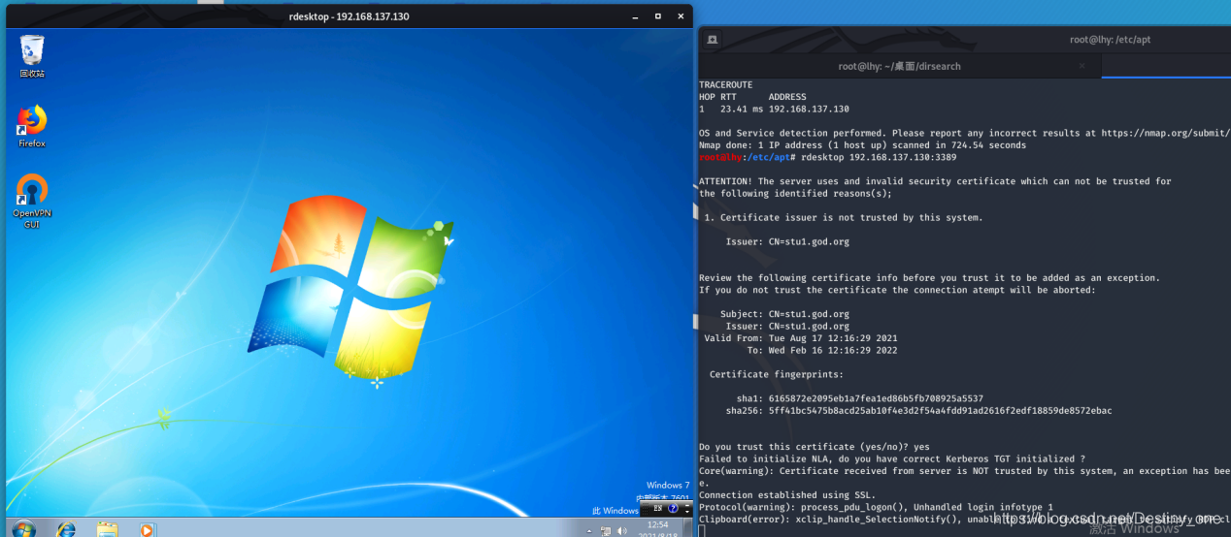Click the network status tray icon
Image resolution: width=1231 pixels, height=537 pixels.
point(607,530)
